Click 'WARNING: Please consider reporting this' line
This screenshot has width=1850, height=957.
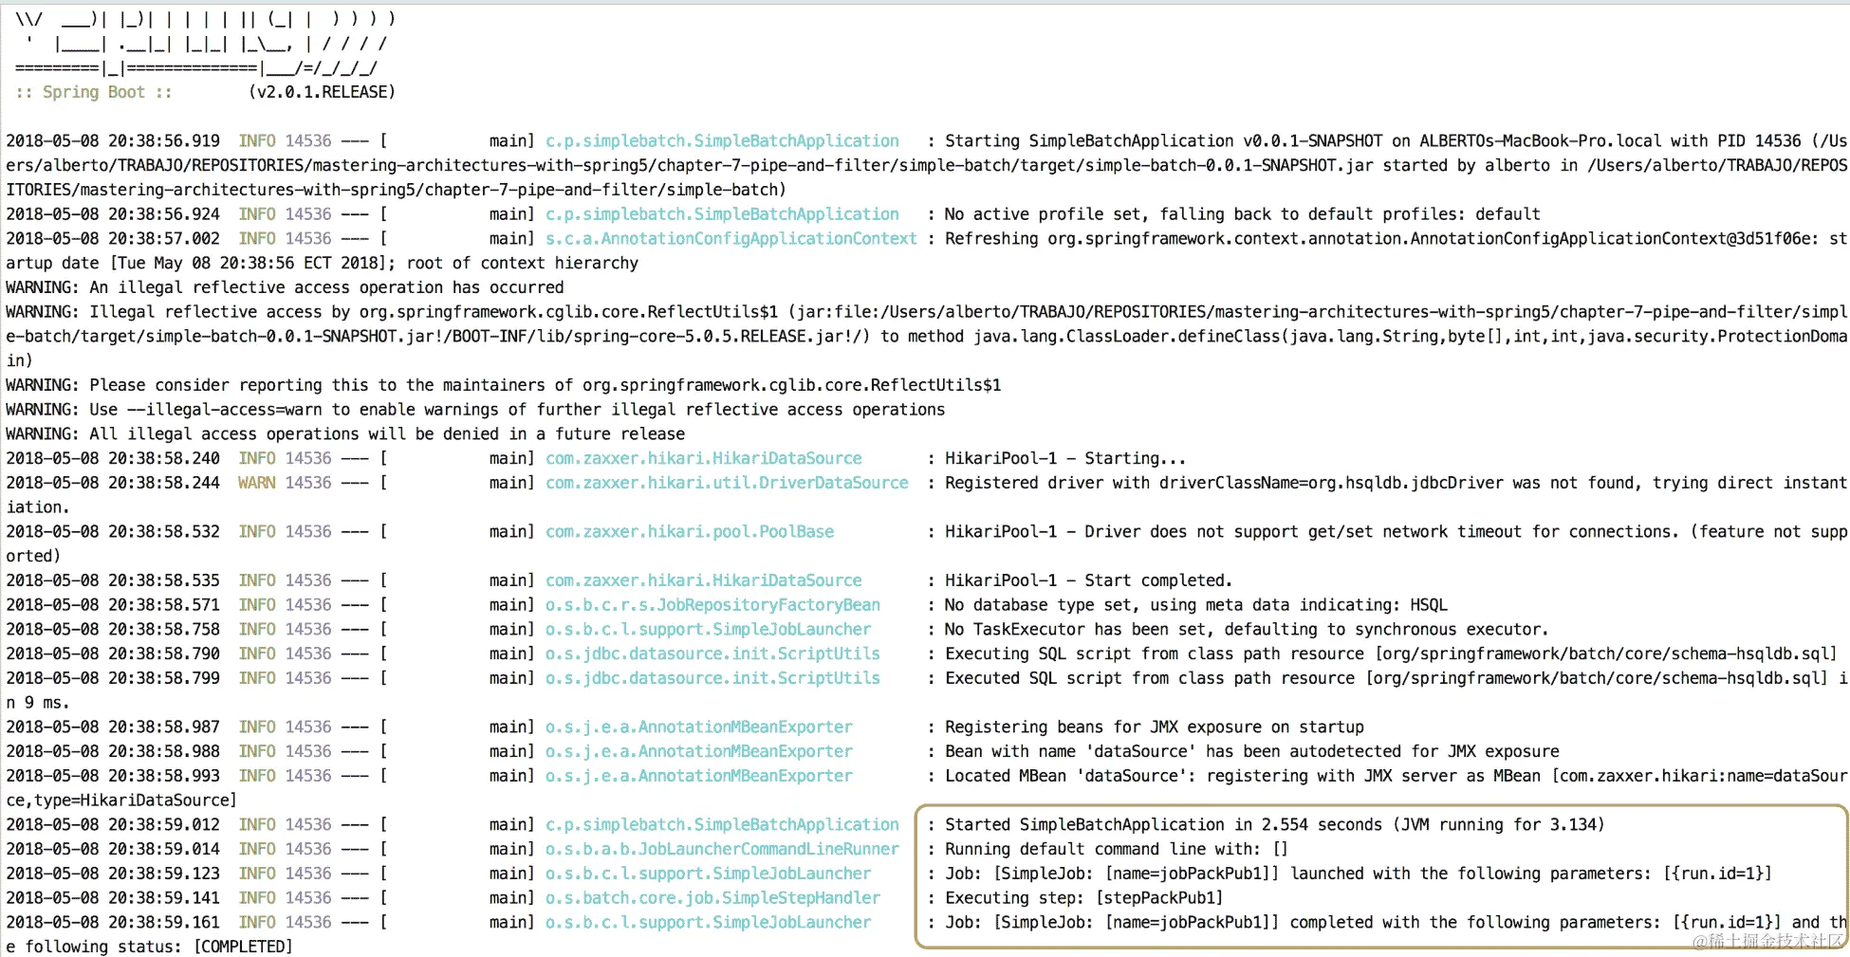504,385
